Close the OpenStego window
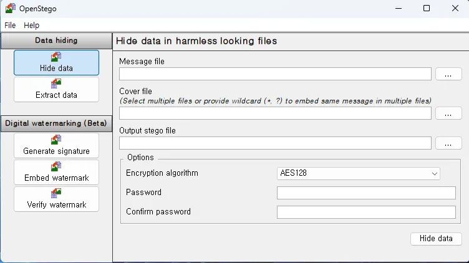The image size is (469, 263). pos(455,8)
